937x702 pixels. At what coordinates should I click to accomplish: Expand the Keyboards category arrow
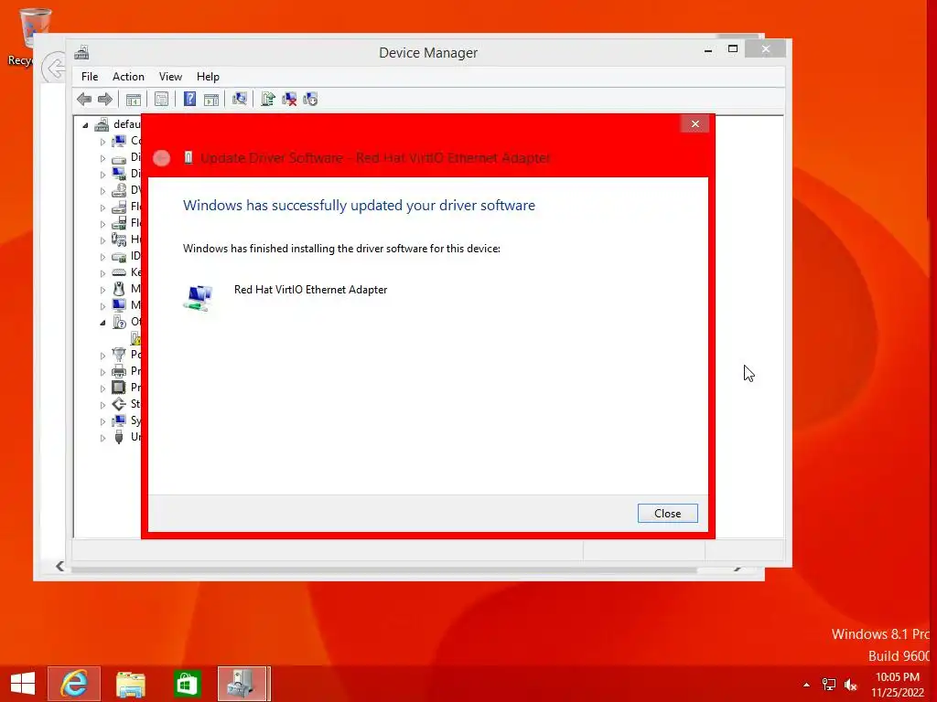point(102,273)
